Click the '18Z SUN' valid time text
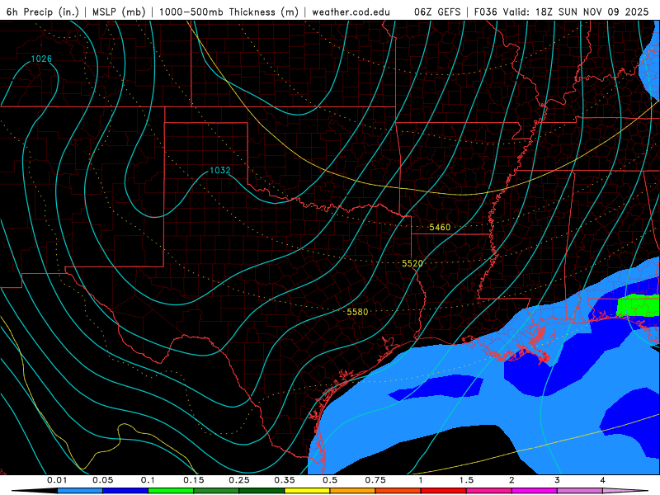660x495 pixels. [x=557, y=12]
